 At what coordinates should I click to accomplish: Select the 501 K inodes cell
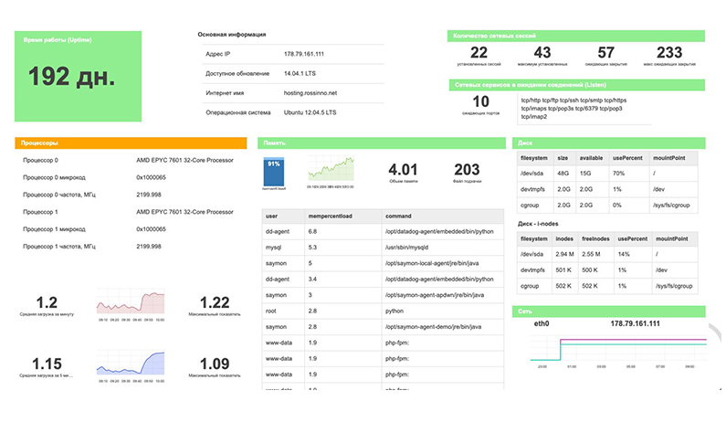click(x=563, y=269)
